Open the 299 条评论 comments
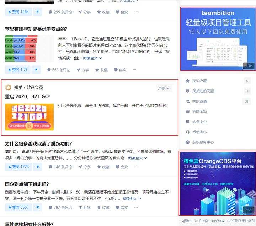The image size is (256, 226). click(x=60, y=12)
